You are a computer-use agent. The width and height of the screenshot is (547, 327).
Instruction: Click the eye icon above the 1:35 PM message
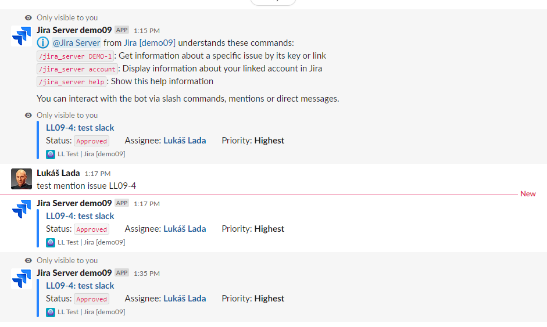click(28, 260)
